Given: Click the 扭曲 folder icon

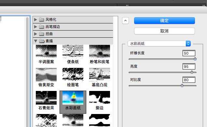Looking at the screenshot, I should click(x=41, y=34).
